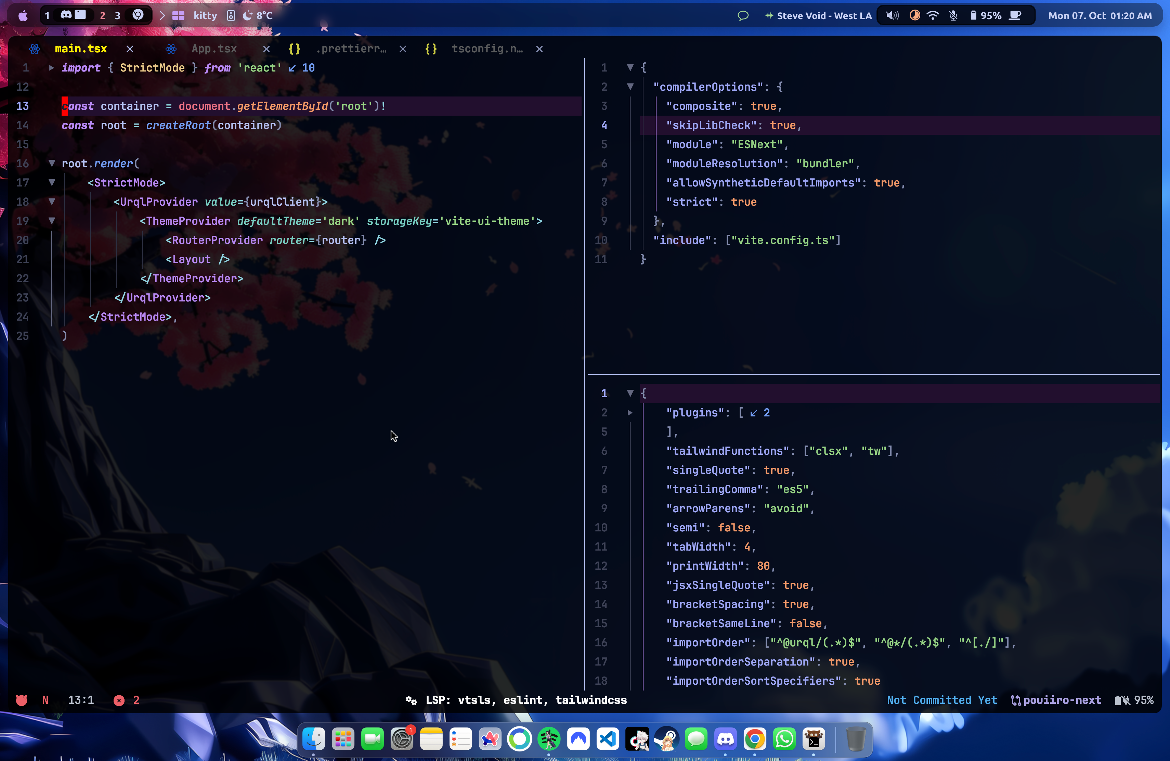Open WhatsApp from the dock

click(x=784, y=738)
